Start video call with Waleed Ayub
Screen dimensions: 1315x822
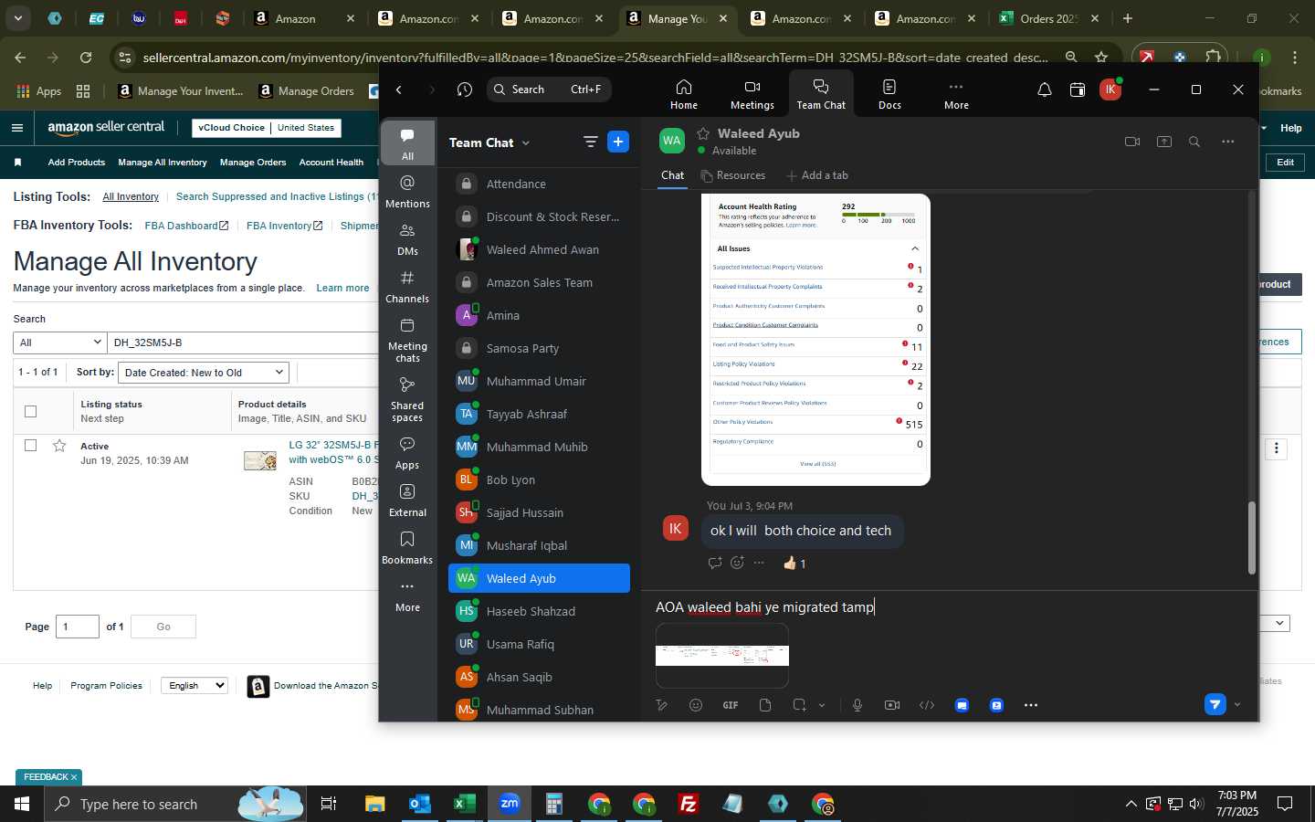click(x=1132, y=142)
